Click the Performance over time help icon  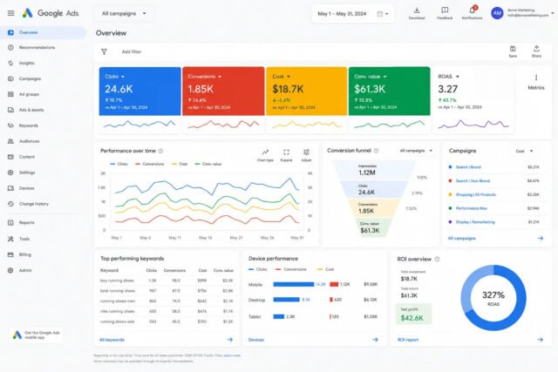[x=160, y=151]
